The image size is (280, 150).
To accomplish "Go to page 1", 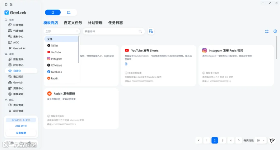I will click(207, 140).
